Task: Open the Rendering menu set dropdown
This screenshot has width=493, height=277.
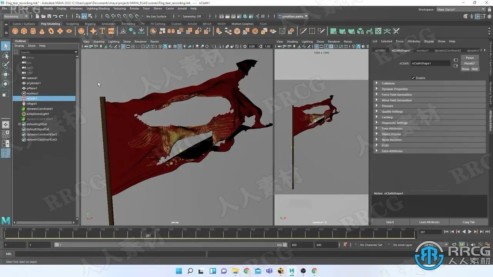Action: pyautogui.click(x=16, y=17)
